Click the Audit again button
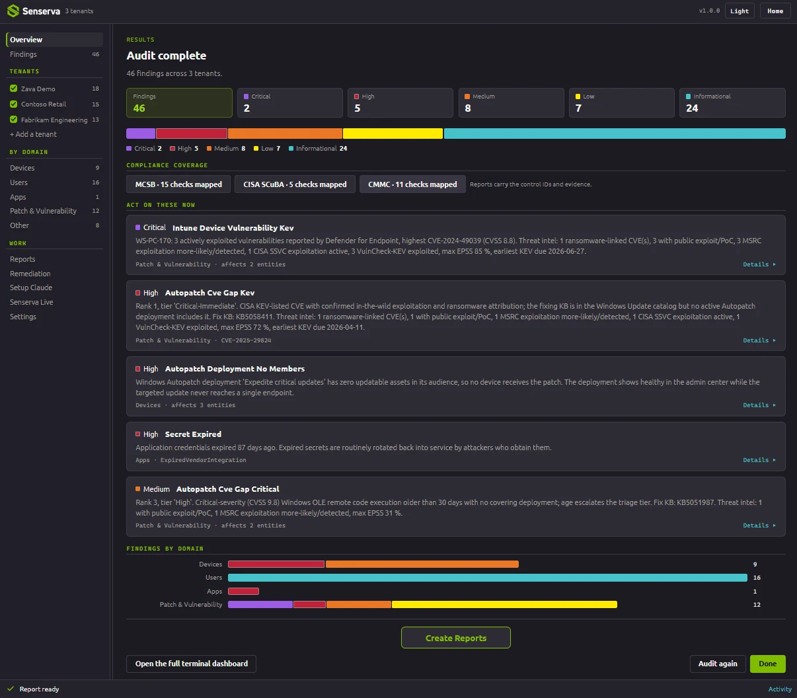 (718, 664)
